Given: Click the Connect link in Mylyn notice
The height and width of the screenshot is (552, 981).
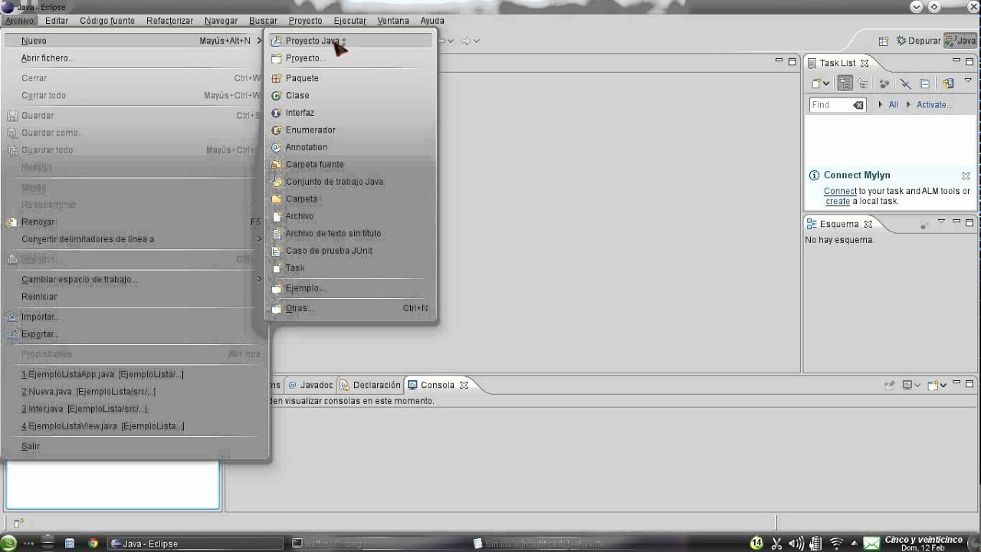Looking at the screenshot, I should 840,192.
